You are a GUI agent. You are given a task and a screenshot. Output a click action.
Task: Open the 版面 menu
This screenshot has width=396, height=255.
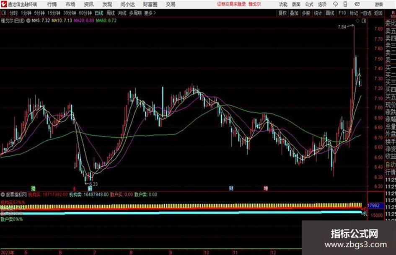pos(296,4)
